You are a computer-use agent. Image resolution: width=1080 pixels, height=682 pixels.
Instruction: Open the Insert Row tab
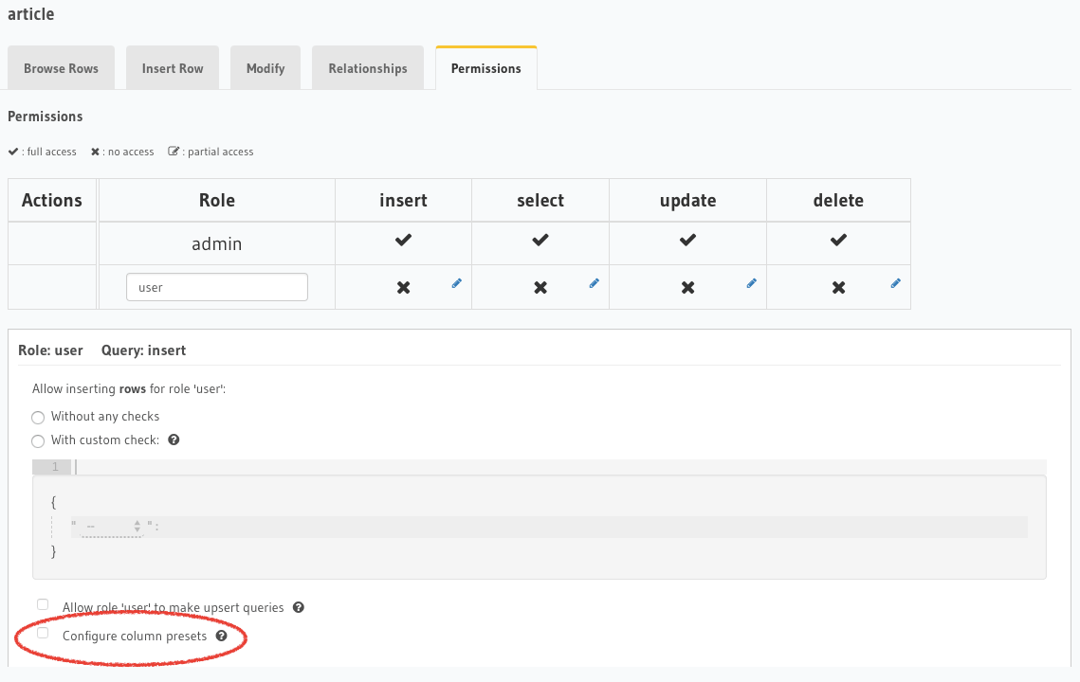pyautogui.click(x=172, y=67)
